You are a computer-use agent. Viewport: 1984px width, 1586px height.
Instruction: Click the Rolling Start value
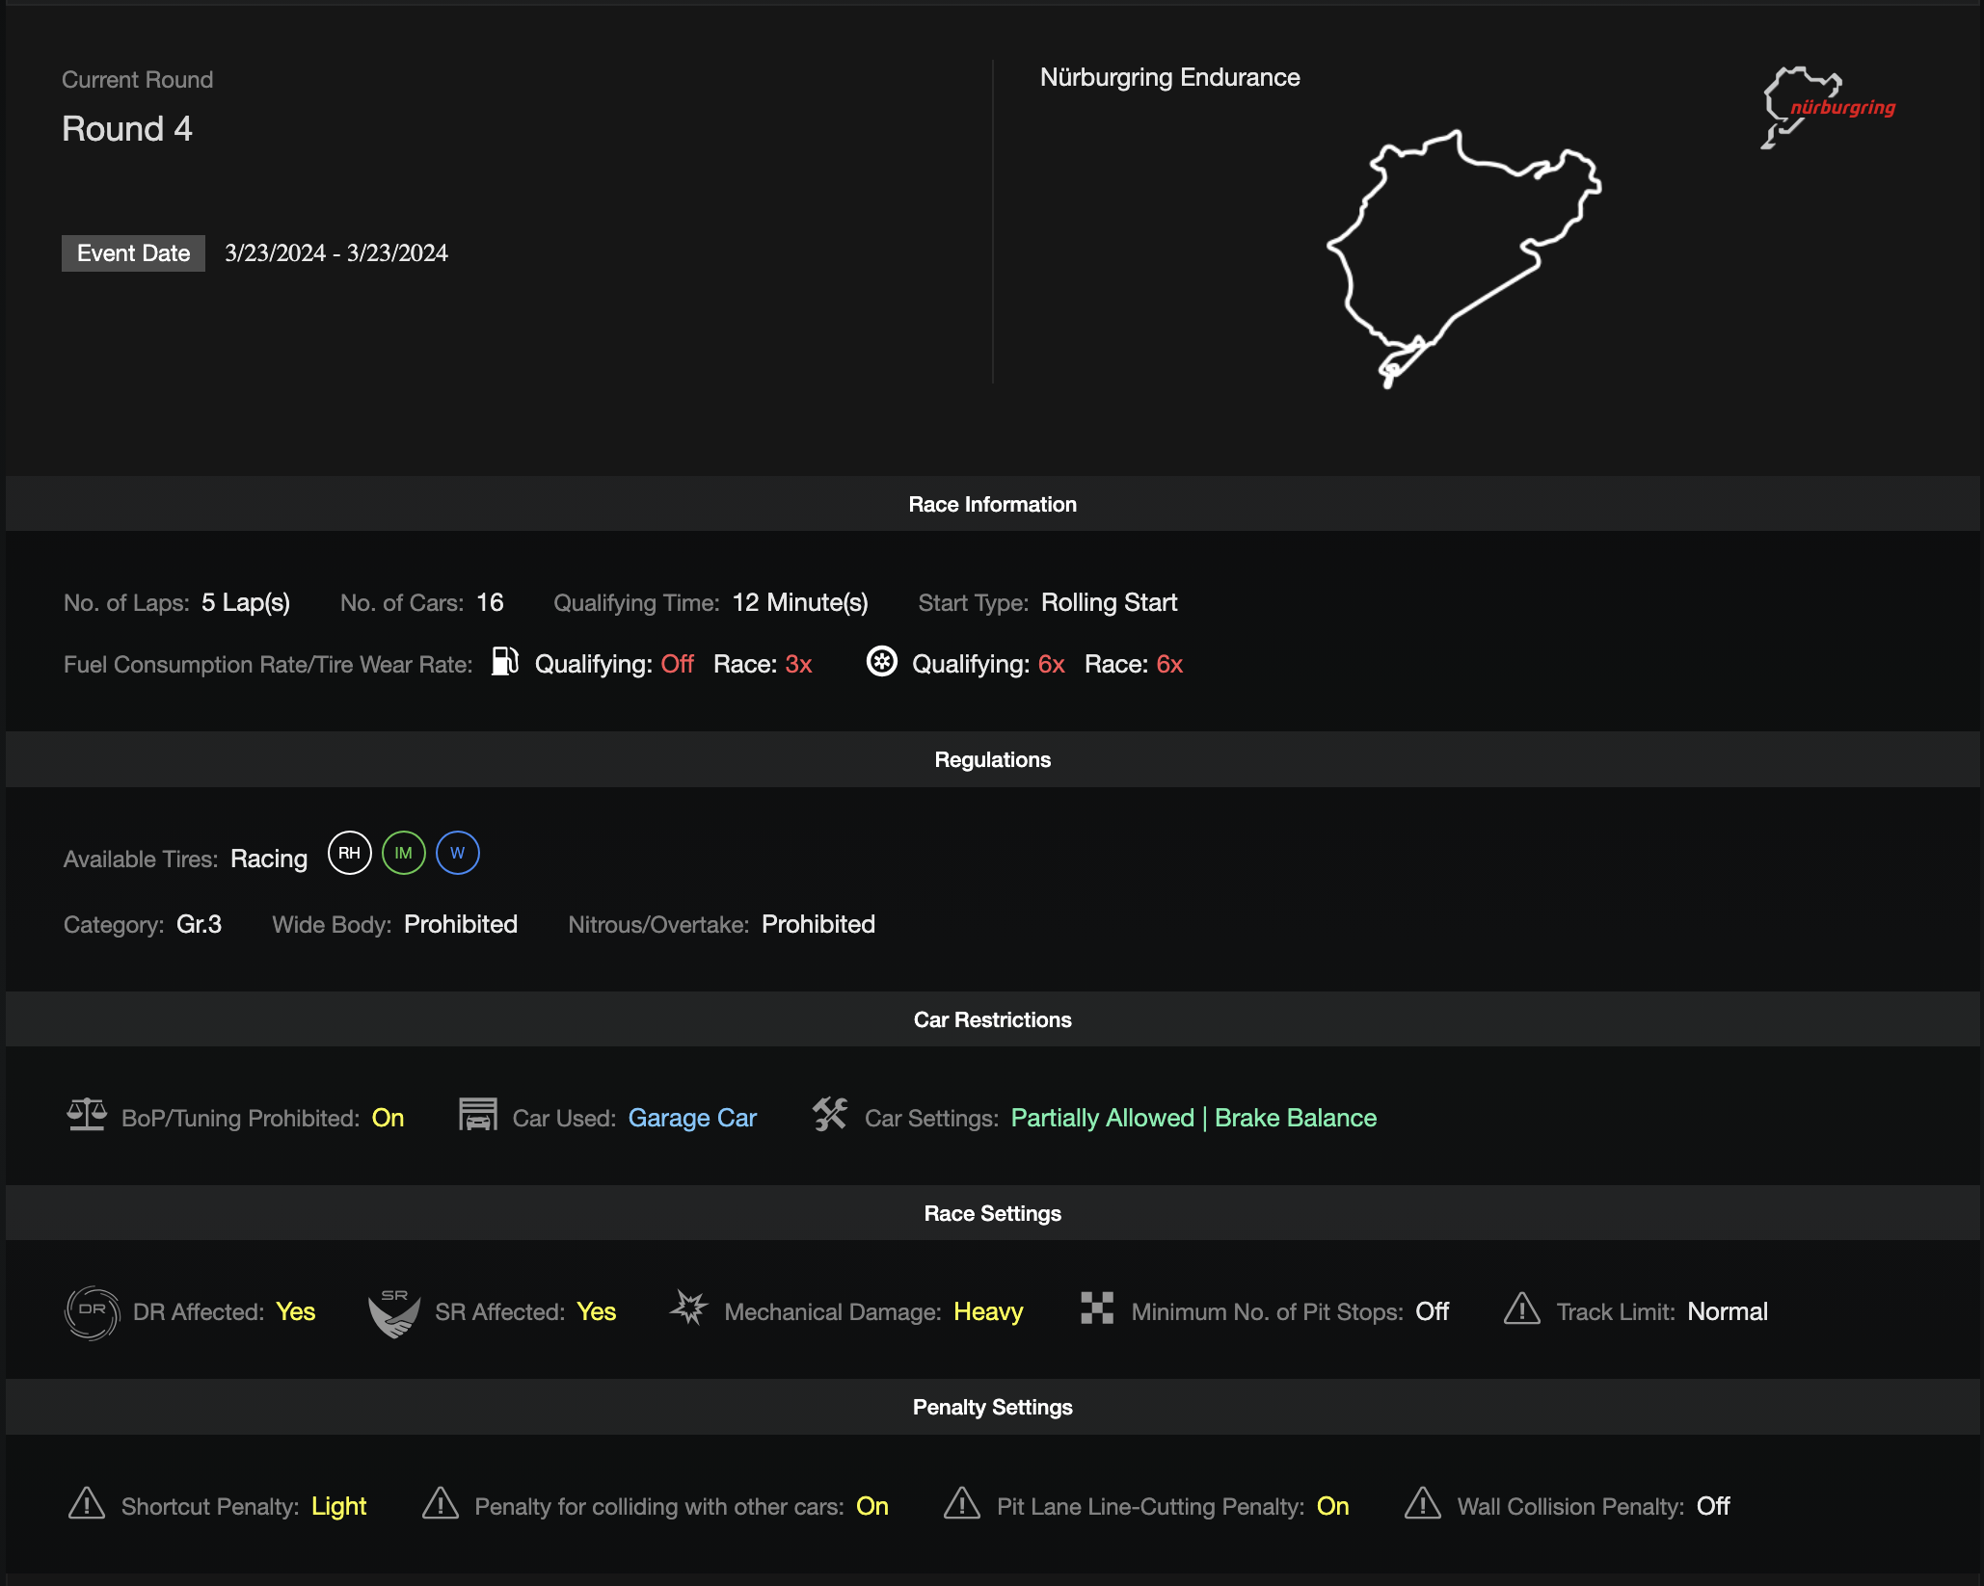[x=1109, y=603]
